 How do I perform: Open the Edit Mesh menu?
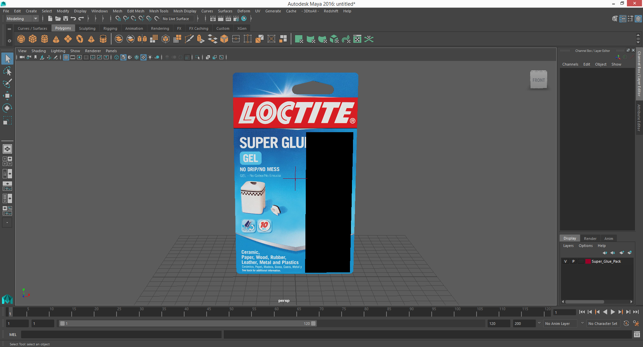point(136,11)
